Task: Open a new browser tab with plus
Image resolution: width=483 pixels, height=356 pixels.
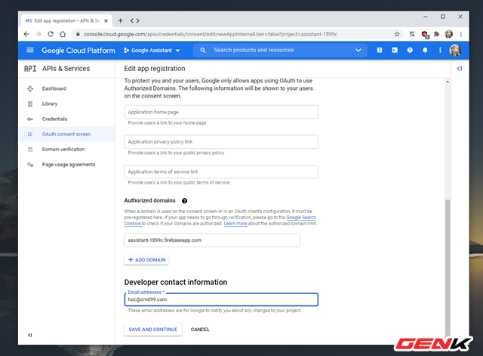Action: point(121,20)
